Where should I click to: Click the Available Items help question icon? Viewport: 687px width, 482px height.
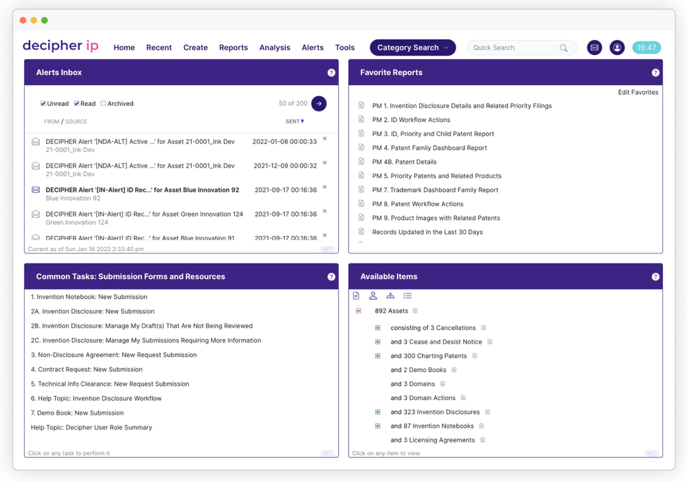(x=655, y=276)
